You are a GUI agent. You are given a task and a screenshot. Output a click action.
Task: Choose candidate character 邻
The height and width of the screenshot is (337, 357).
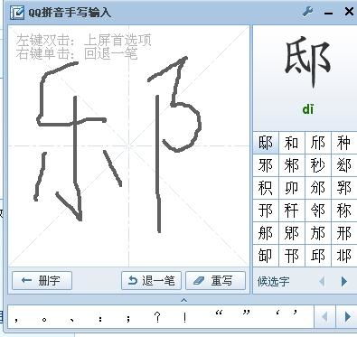tap(318, 211)
